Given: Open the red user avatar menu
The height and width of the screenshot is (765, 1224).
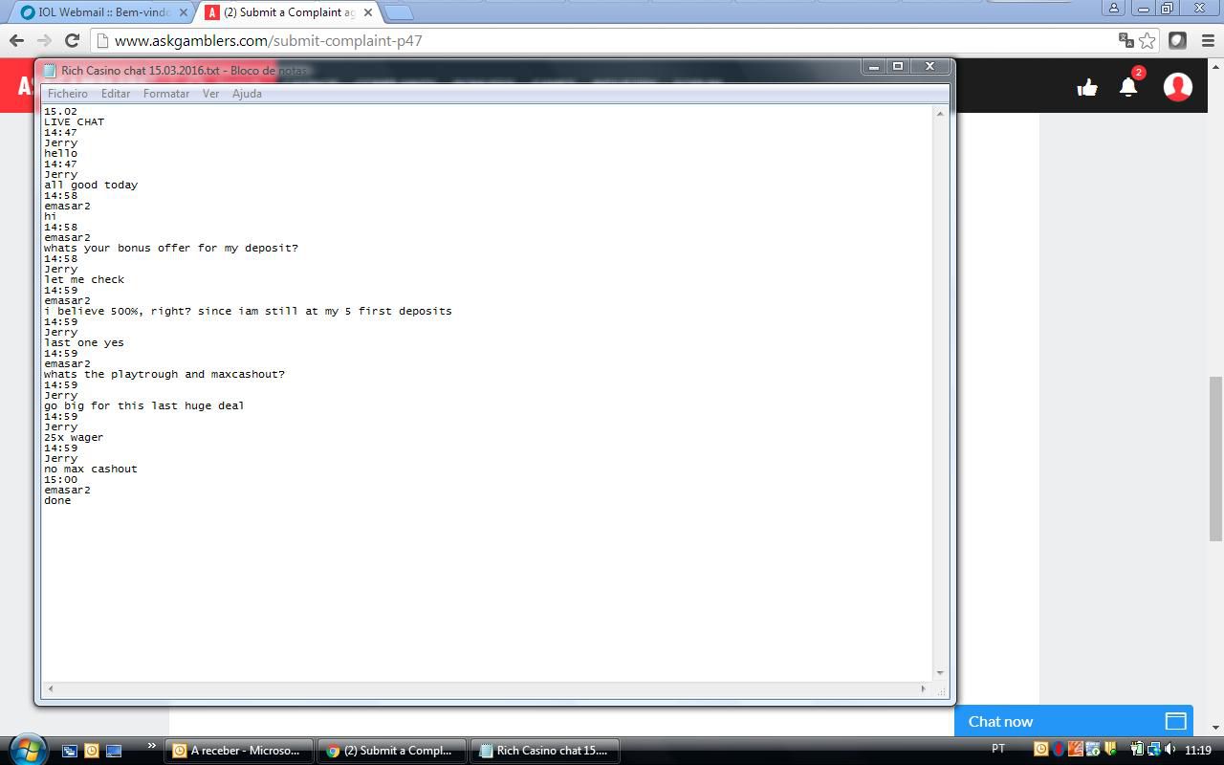Looking at the screenshot, I should tap(1178, 86).
